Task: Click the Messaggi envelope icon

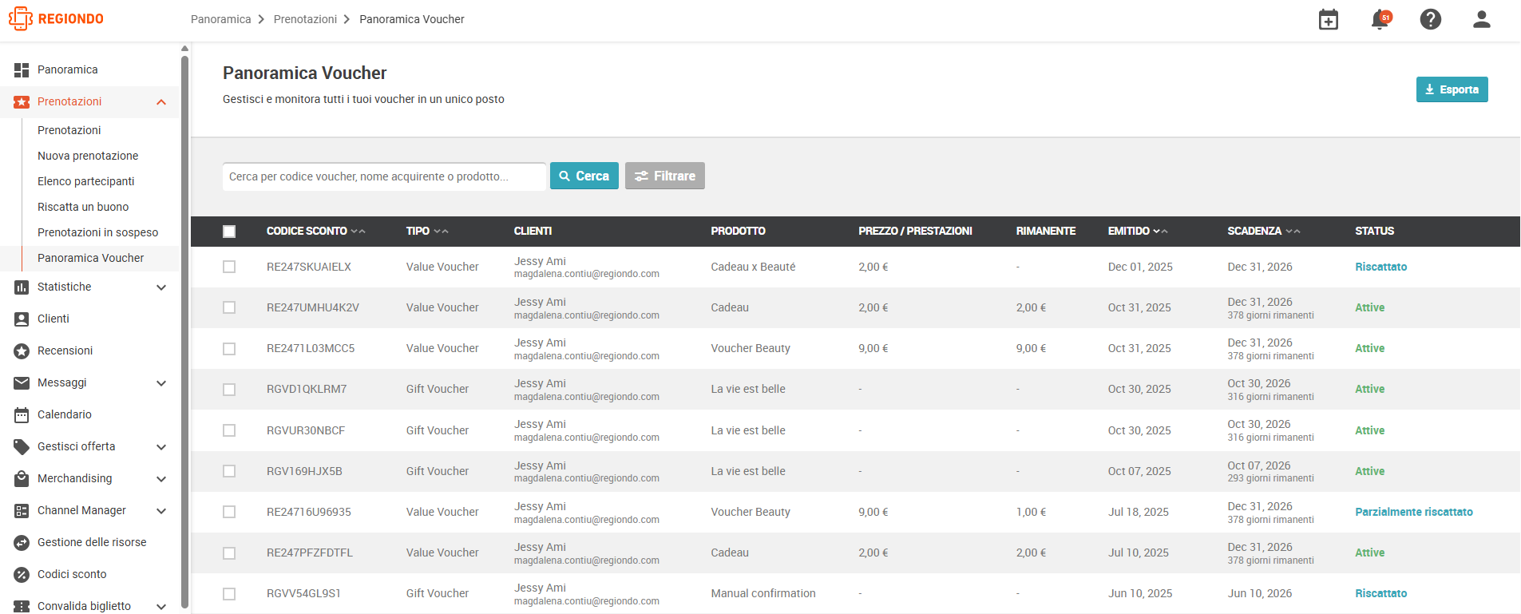Action: point(22,383)
